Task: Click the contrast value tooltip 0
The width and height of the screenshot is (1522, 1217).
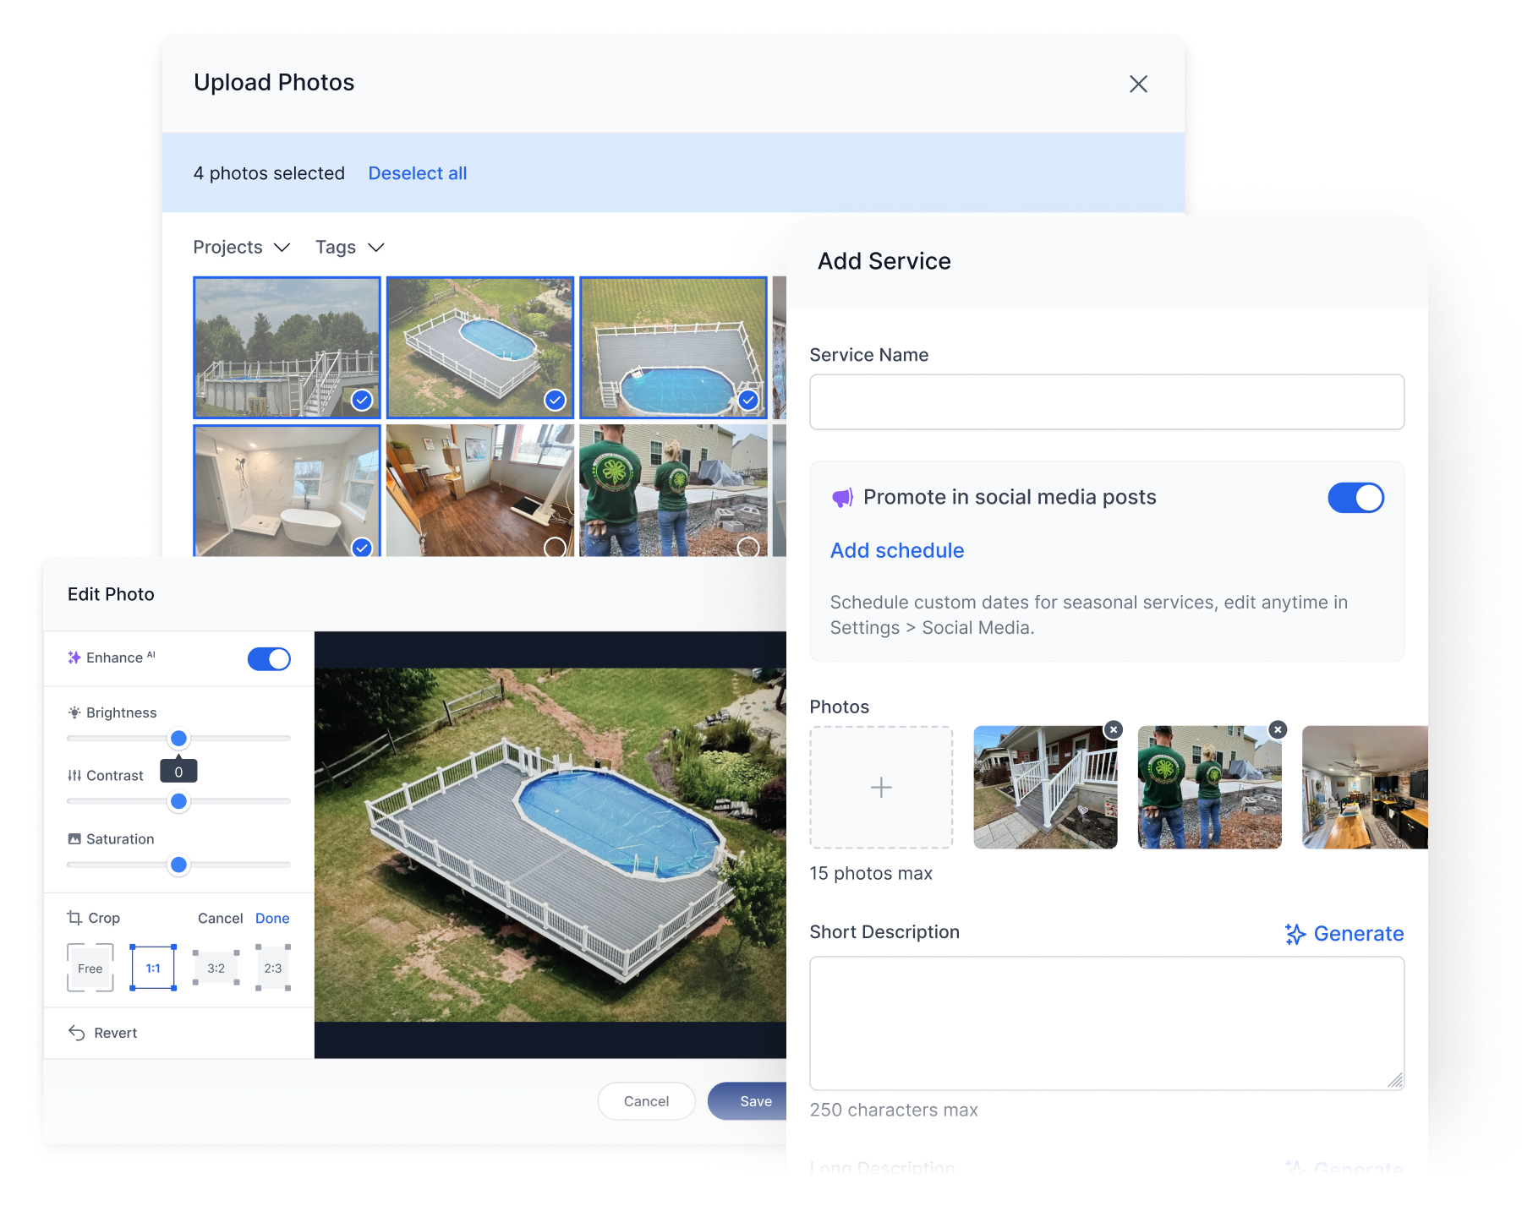Action: click(178, 772)
